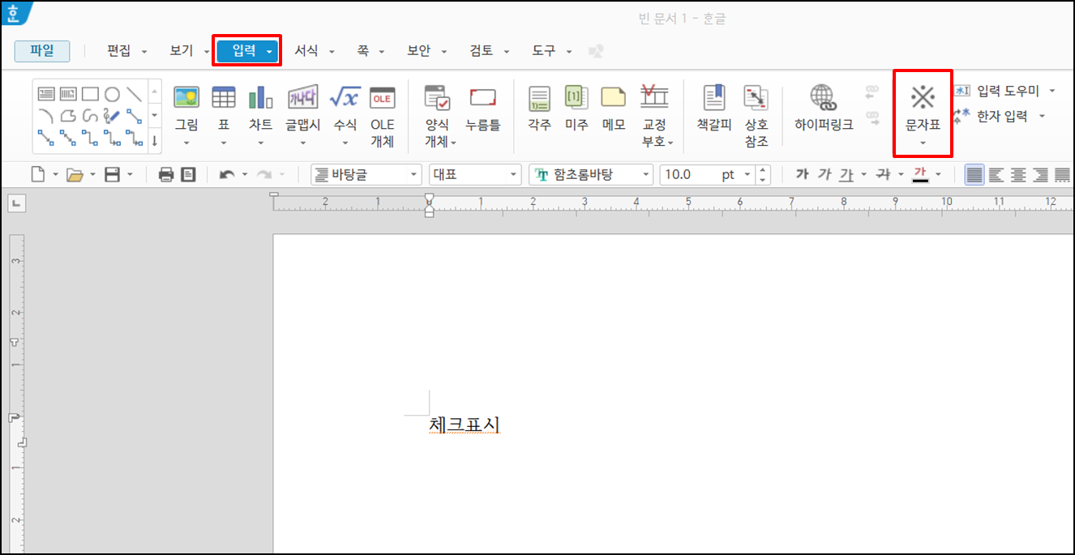Viewport: 1075px width, 555px height.
Task: Select the polygon drawing shape
Action: [69, 116]
